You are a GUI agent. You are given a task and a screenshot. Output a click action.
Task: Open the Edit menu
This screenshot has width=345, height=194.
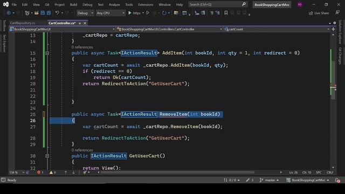point(25,4)
